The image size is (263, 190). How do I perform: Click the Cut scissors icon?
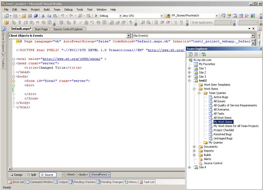tap(43, 16)
